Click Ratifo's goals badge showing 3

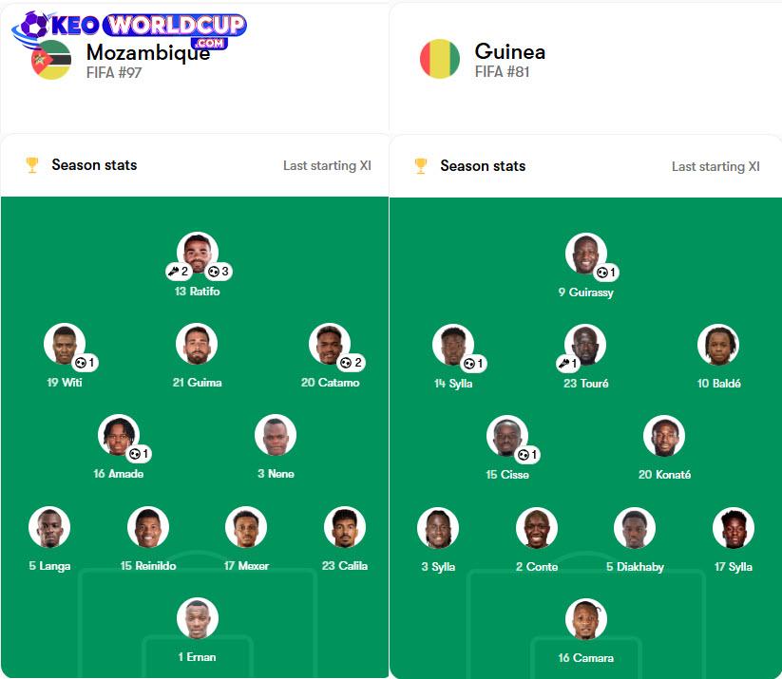(x=219, y=272)
